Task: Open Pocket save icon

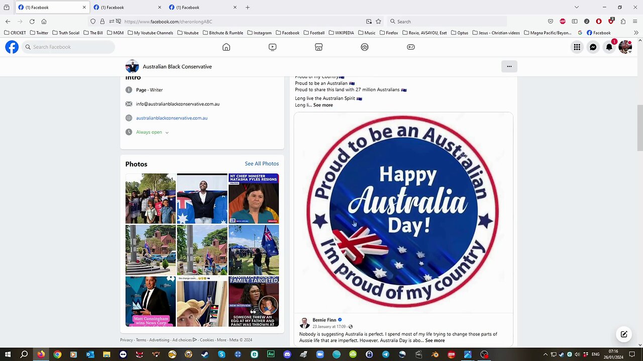Action: (x=551, y=22)
